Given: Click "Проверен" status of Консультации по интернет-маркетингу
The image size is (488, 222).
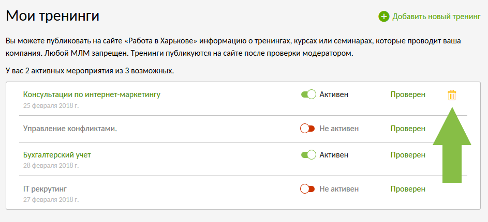Looking at the screenshot, I should click(x=408, y=94).
